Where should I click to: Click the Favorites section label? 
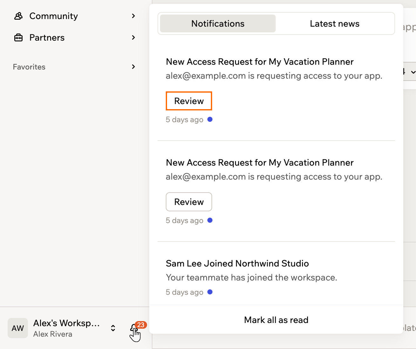coord(29,67)
